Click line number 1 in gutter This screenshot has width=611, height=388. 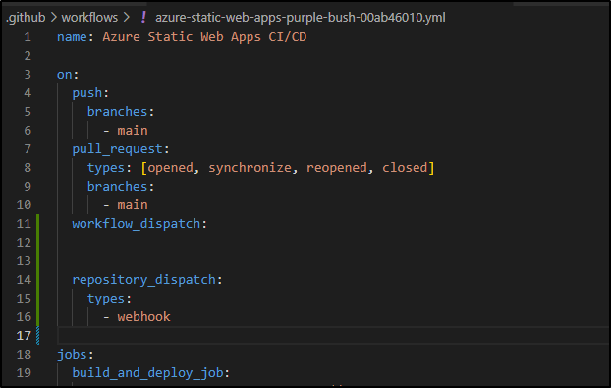(x=28, y=37)
